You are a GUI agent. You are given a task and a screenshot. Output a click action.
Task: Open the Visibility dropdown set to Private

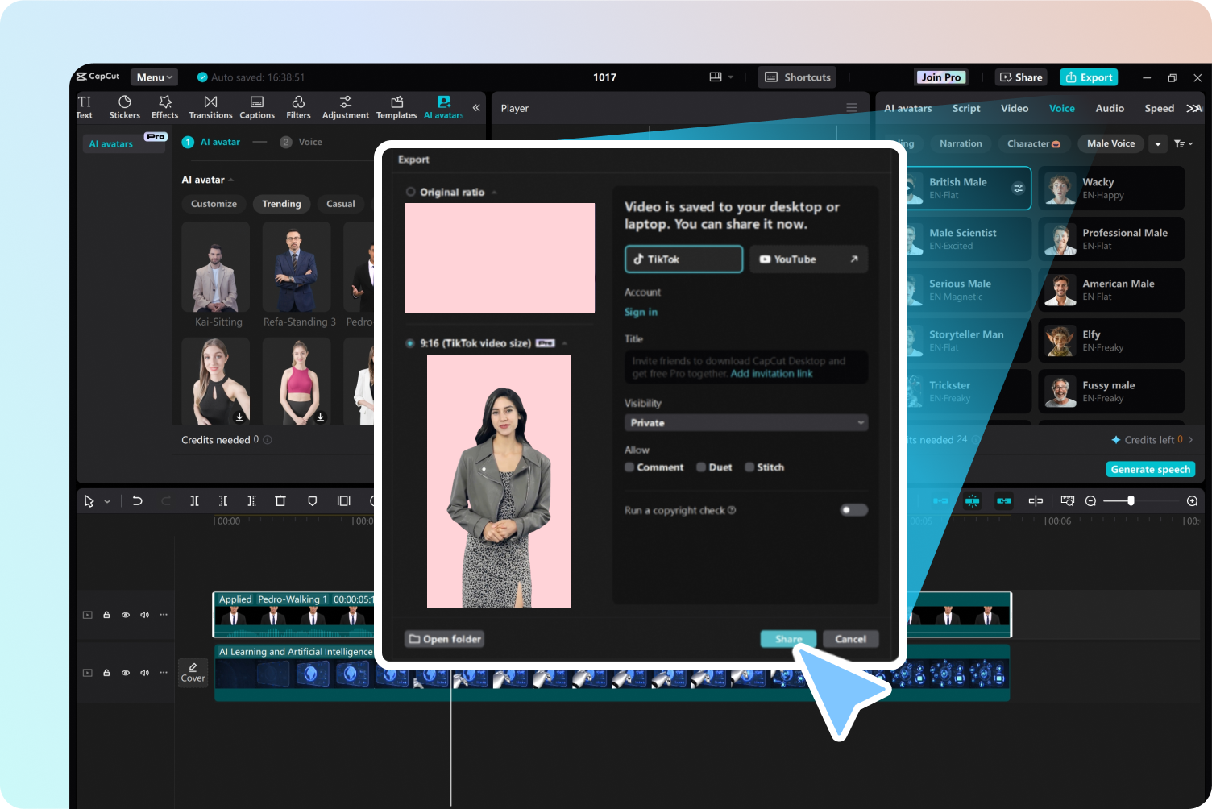coord(745,422)
